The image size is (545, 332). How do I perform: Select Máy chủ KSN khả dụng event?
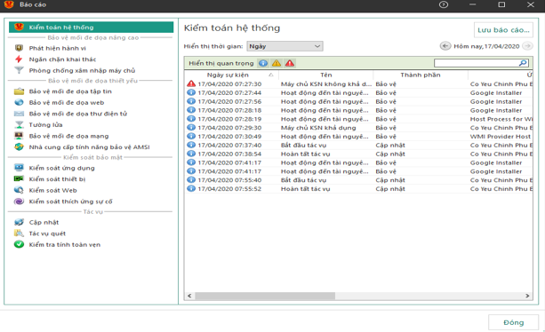tap(358, 127)
